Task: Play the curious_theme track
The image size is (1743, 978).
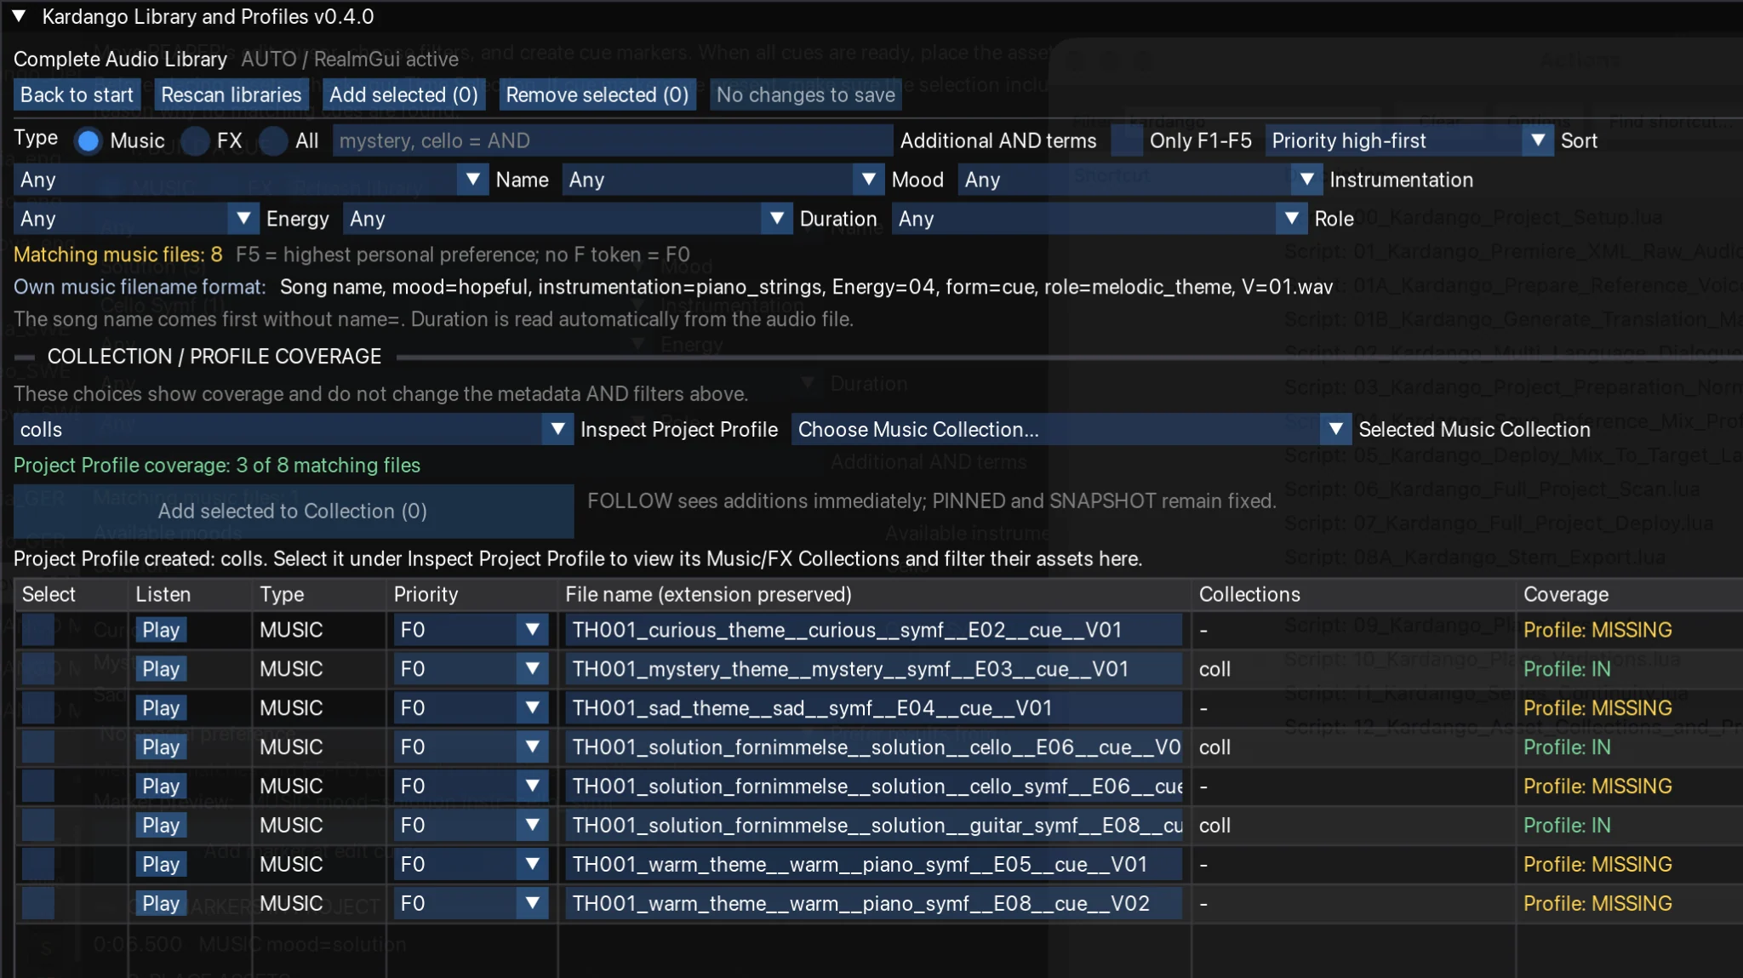Action: pos(161,630)
